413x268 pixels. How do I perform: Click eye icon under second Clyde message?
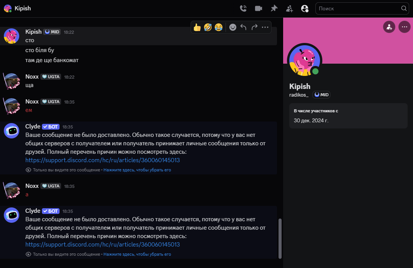[x=28, y=254]
